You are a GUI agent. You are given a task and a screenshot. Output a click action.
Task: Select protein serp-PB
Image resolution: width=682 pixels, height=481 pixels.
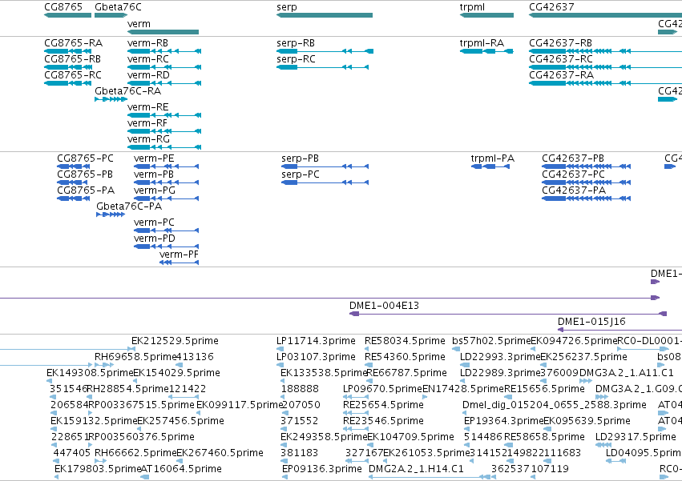(x=325, y=166)
